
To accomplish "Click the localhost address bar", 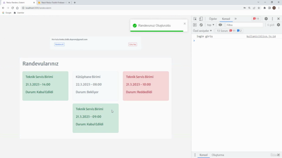I will (x=131, y=8).
